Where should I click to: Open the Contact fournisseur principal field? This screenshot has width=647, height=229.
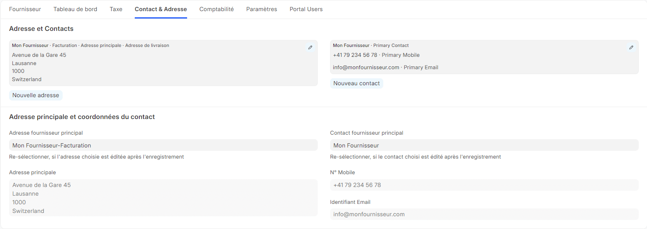pos(484,145)
